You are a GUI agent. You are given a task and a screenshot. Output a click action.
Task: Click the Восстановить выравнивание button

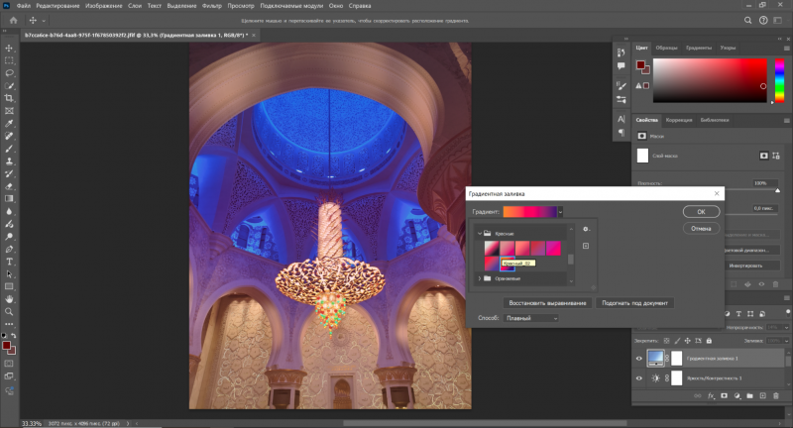[x=547, y=302]
